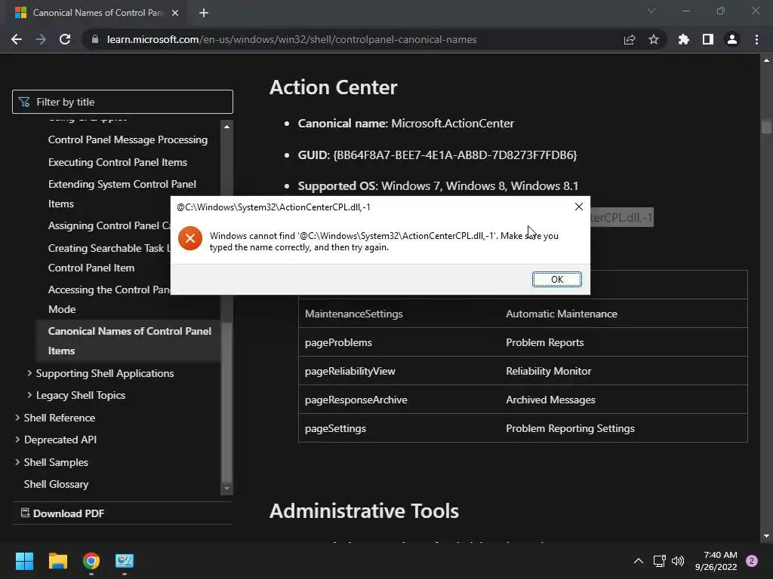Click the page scrollbar thumb
The image size is (773, 579).
pyautogui.click(x=766, y=127)
